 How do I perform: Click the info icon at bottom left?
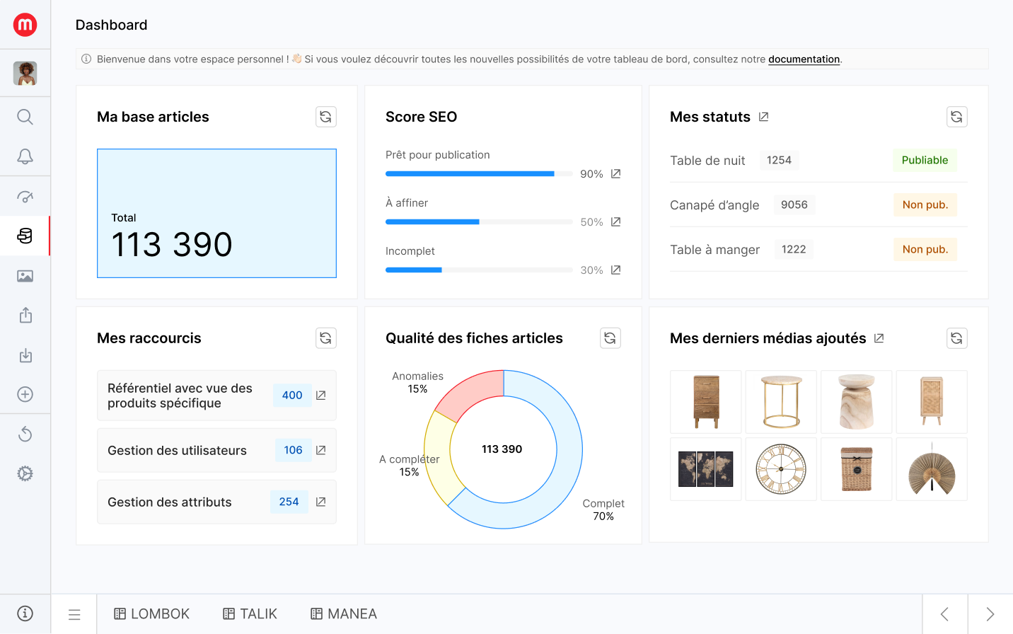(25, 613)
